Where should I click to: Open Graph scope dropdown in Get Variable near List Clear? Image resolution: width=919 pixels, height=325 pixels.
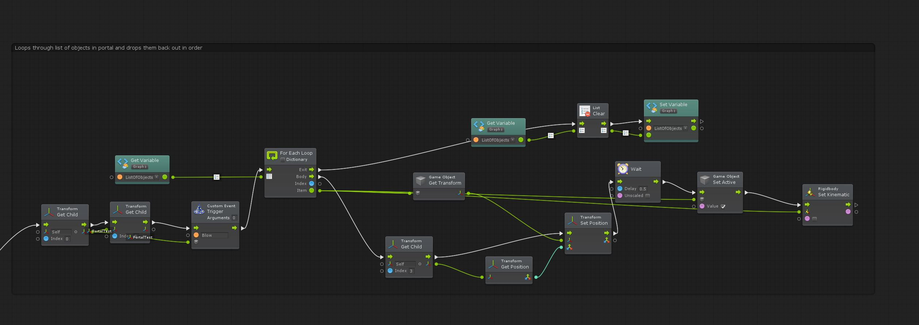(x=496, y=129)
